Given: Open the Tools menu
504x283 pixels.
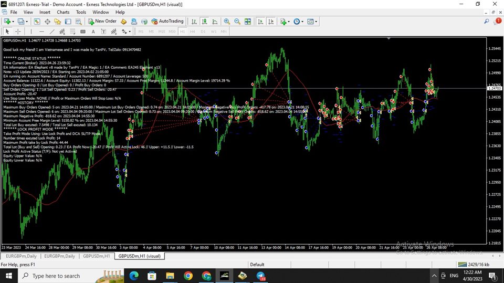Looking at the screenshot, I should pos(81,12).
